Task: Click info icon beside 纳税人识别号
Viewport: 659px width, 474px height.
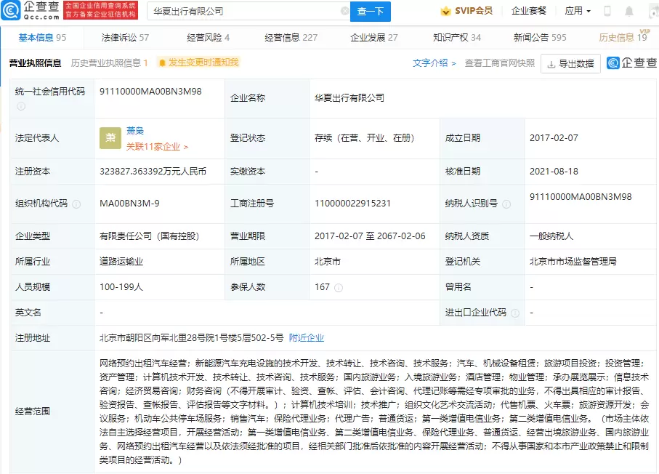Action: 506,204
